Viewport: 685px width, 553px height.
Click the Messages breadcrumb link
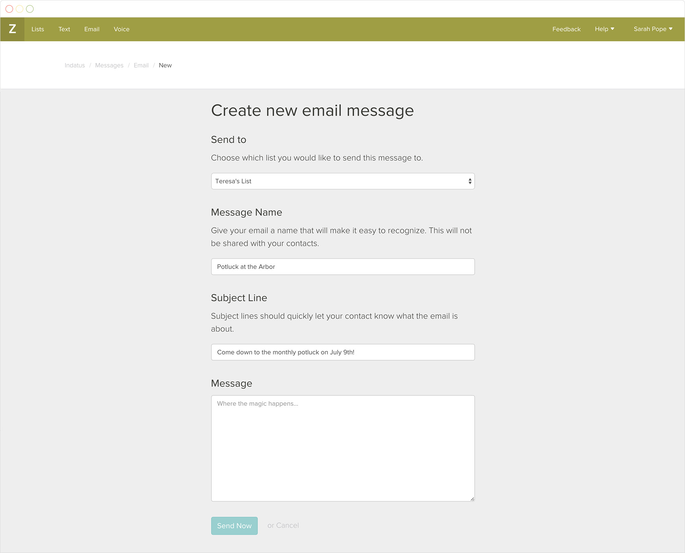pyautogui.click(x=109, y=65)
